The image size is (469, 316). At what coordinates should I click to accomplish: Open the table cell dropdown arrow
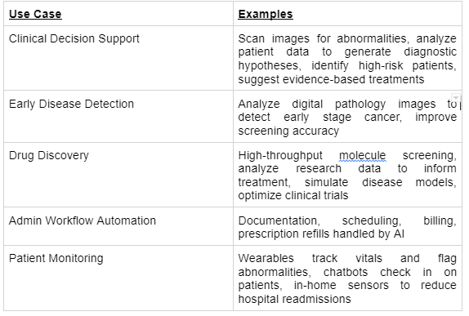(x=456, y=97)
